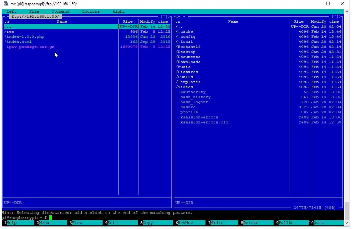Open right panel history dropdown [^]
The image size is (354, 229).
[x=335, y=17]
